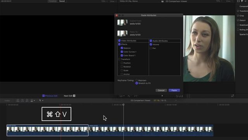Toggle the Crop checkbox in inspector
248x140 pixels.
tap(238, 16)
